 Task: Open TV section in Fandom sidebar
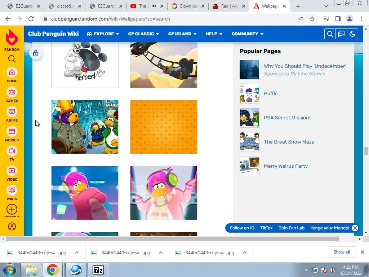[12, 154]
